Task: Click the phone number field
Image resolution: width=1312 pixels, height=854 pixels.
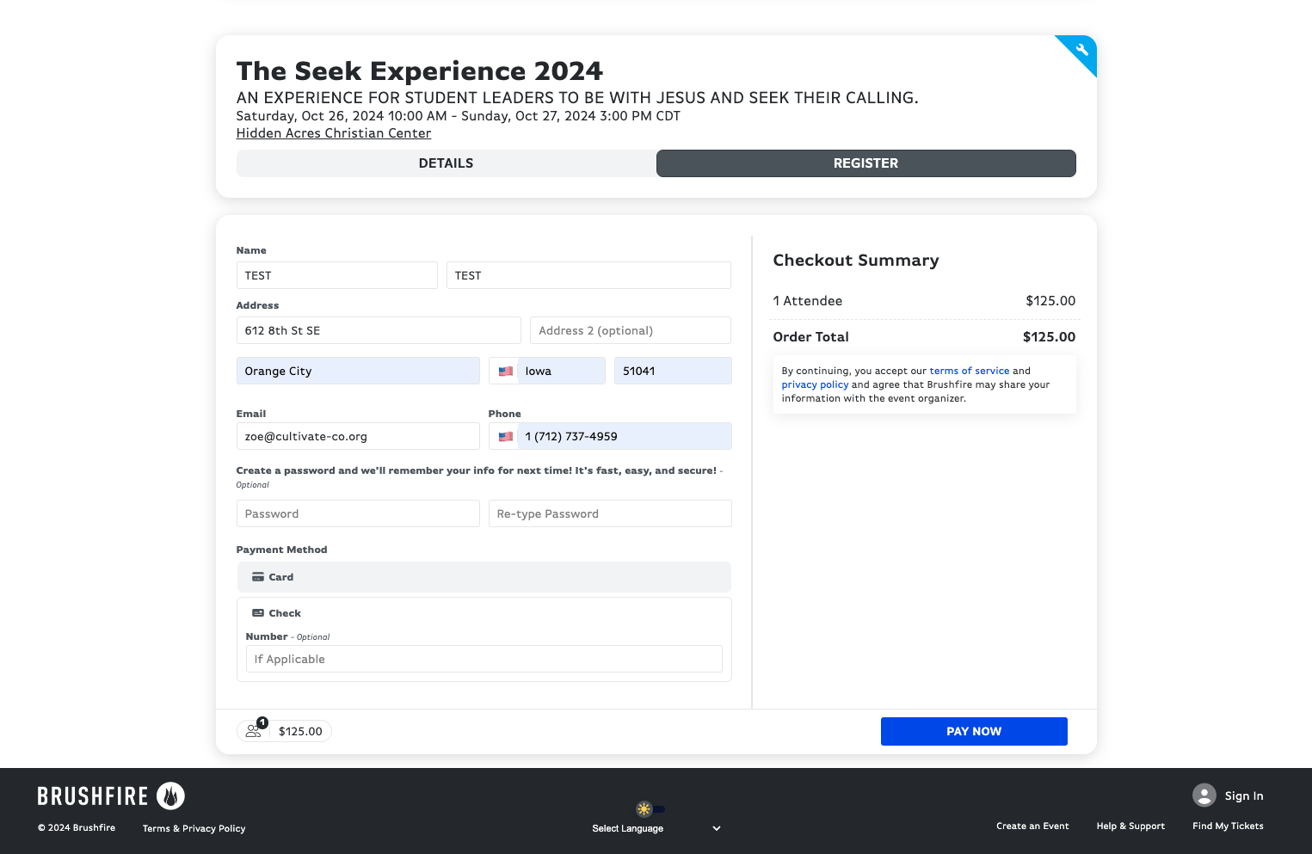Action: tap(625, 436)
